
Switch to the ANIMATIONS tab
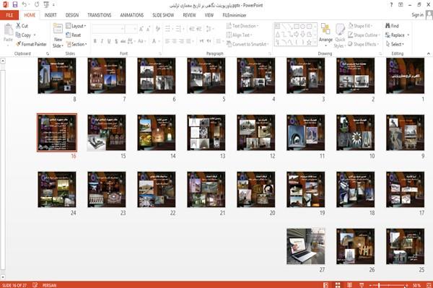coord(132,15)
